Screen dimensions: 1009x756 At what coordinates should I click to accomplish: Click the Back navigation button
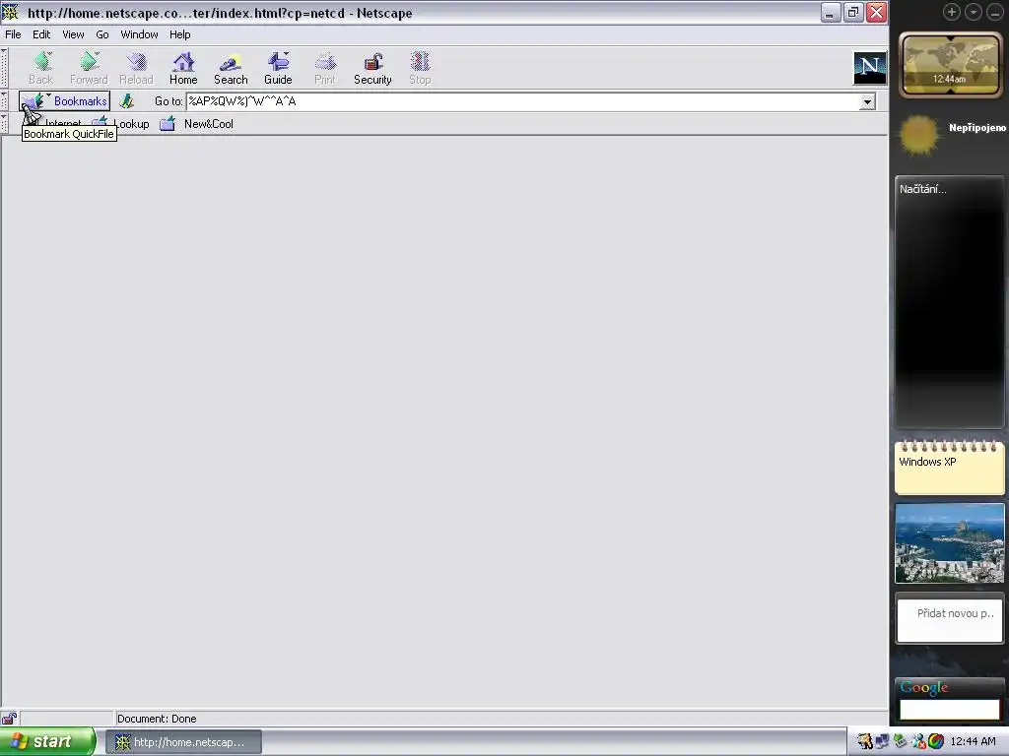coord(41,68)
